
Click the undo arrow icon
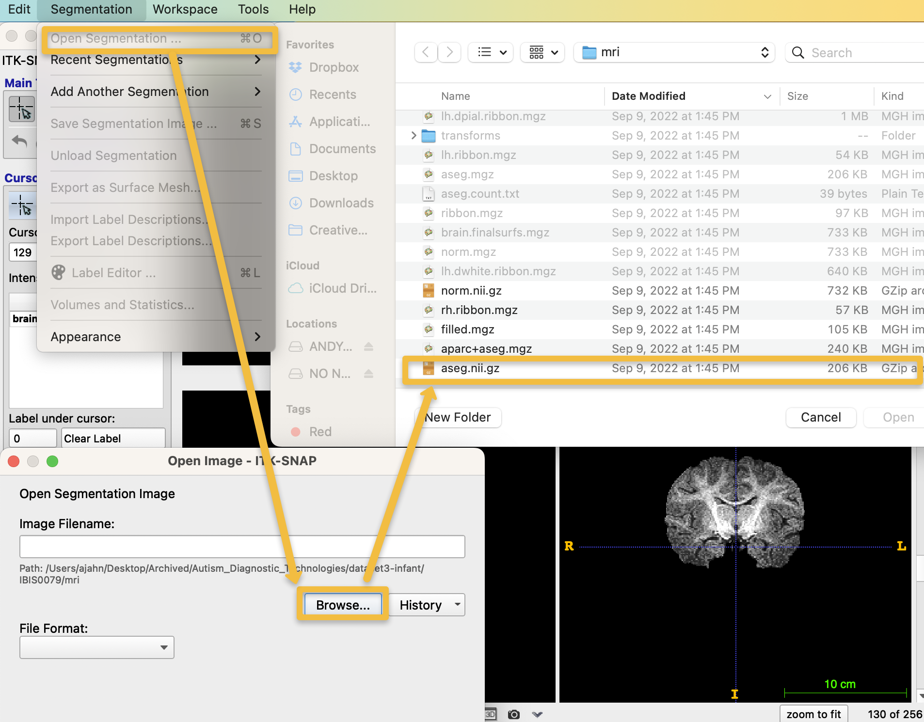(x=20, y=141)
